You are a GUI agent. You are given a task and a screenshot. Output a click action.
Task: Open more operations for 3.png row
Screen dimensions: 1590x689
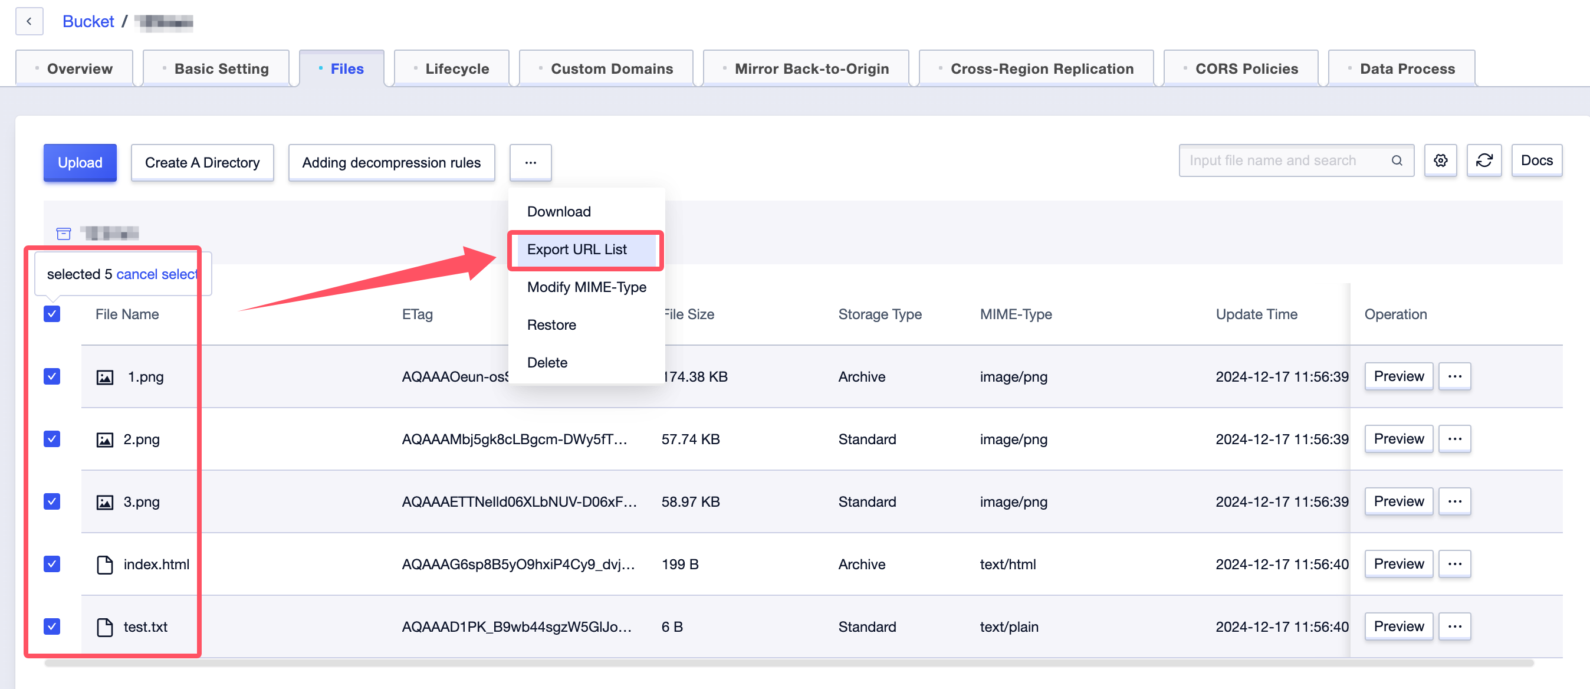(1454, 501)
